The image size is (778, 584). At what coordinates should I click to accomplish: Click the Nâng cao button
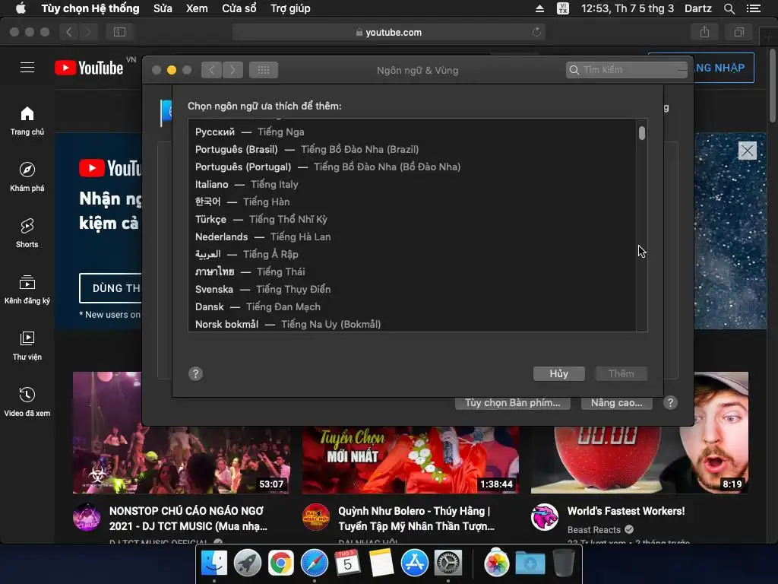(616, 403)
